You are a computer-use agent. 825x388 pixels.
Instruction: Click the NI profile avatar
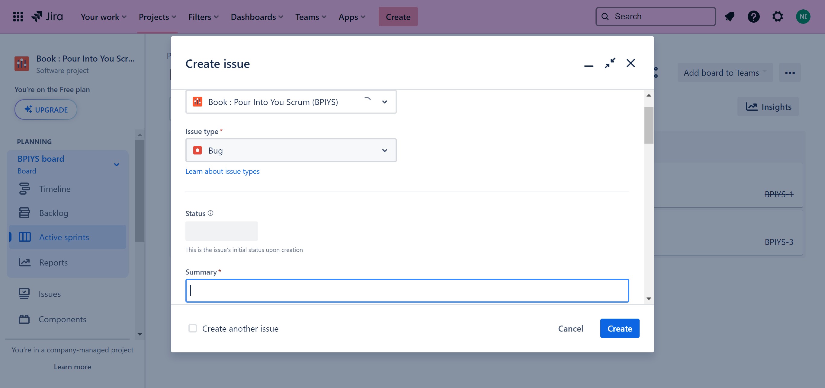tap(803, 17)
